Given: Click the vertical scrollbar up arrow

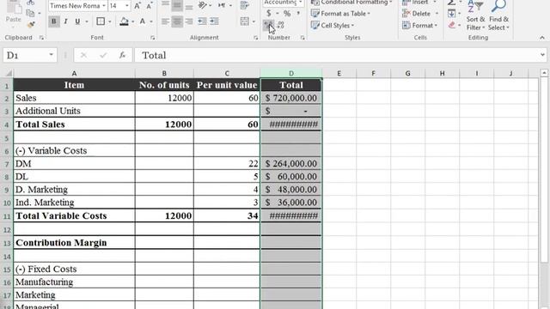Looking at the screenshot, I should (x=544, y=73).
